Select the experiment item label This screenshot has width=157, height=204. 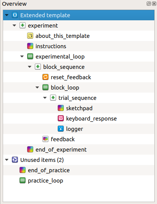[43, 26]
